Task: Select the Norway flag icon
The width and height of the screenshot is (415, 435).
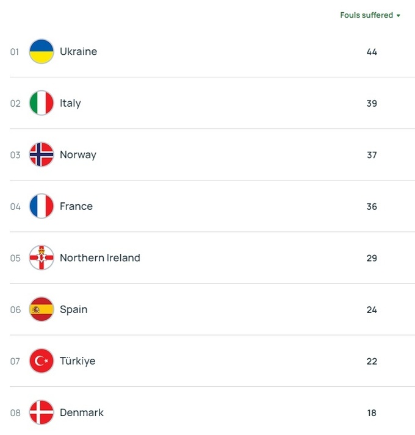Action: 41,155
